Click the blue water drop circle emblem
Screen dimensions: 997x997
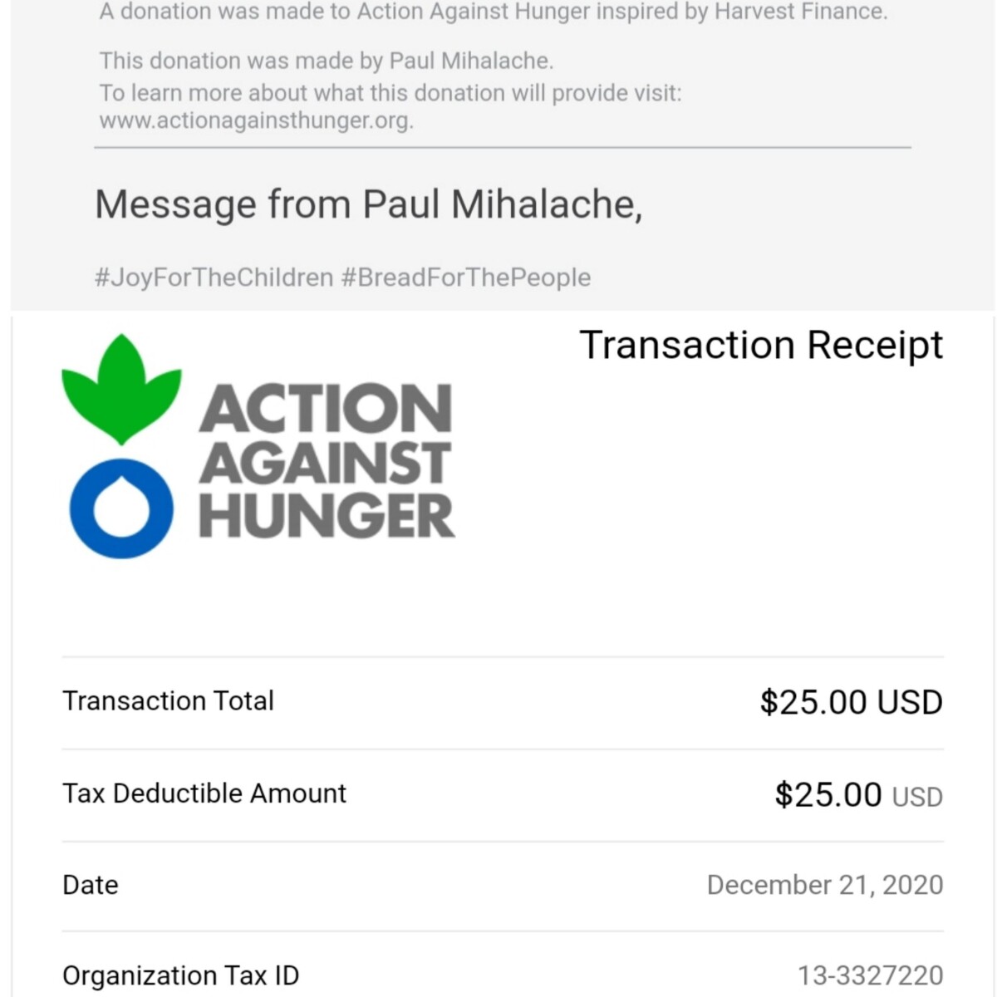coord(121,508)
